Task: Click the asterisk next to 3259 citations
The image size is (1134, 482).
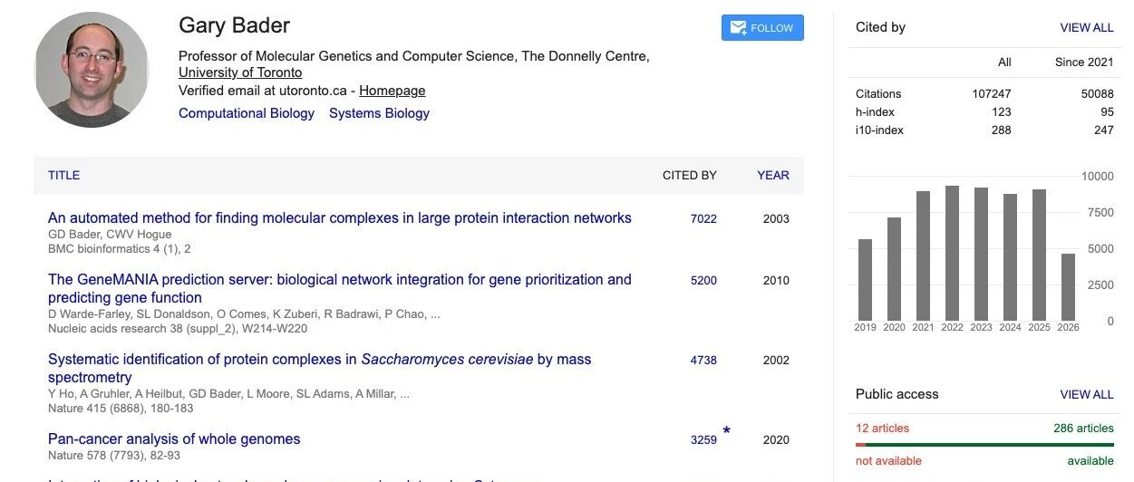Action: point(726,432)
